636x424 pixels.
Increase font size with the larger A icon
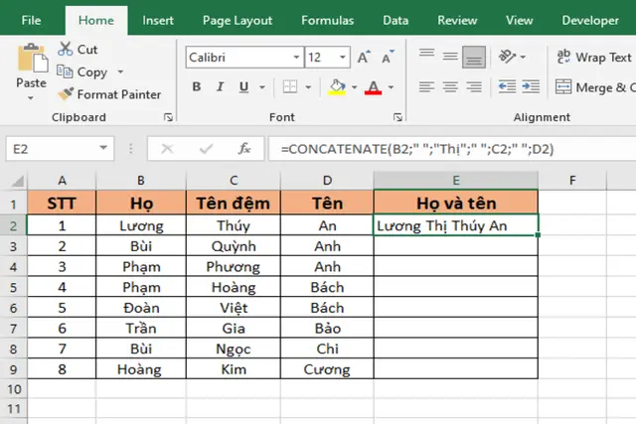(x=364, y=58)
